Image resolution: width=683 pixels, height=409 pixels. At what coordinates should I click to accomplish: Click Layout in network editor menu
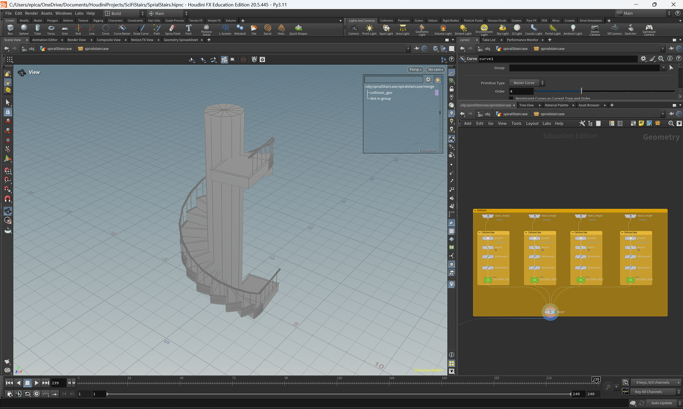coord(532,123)
